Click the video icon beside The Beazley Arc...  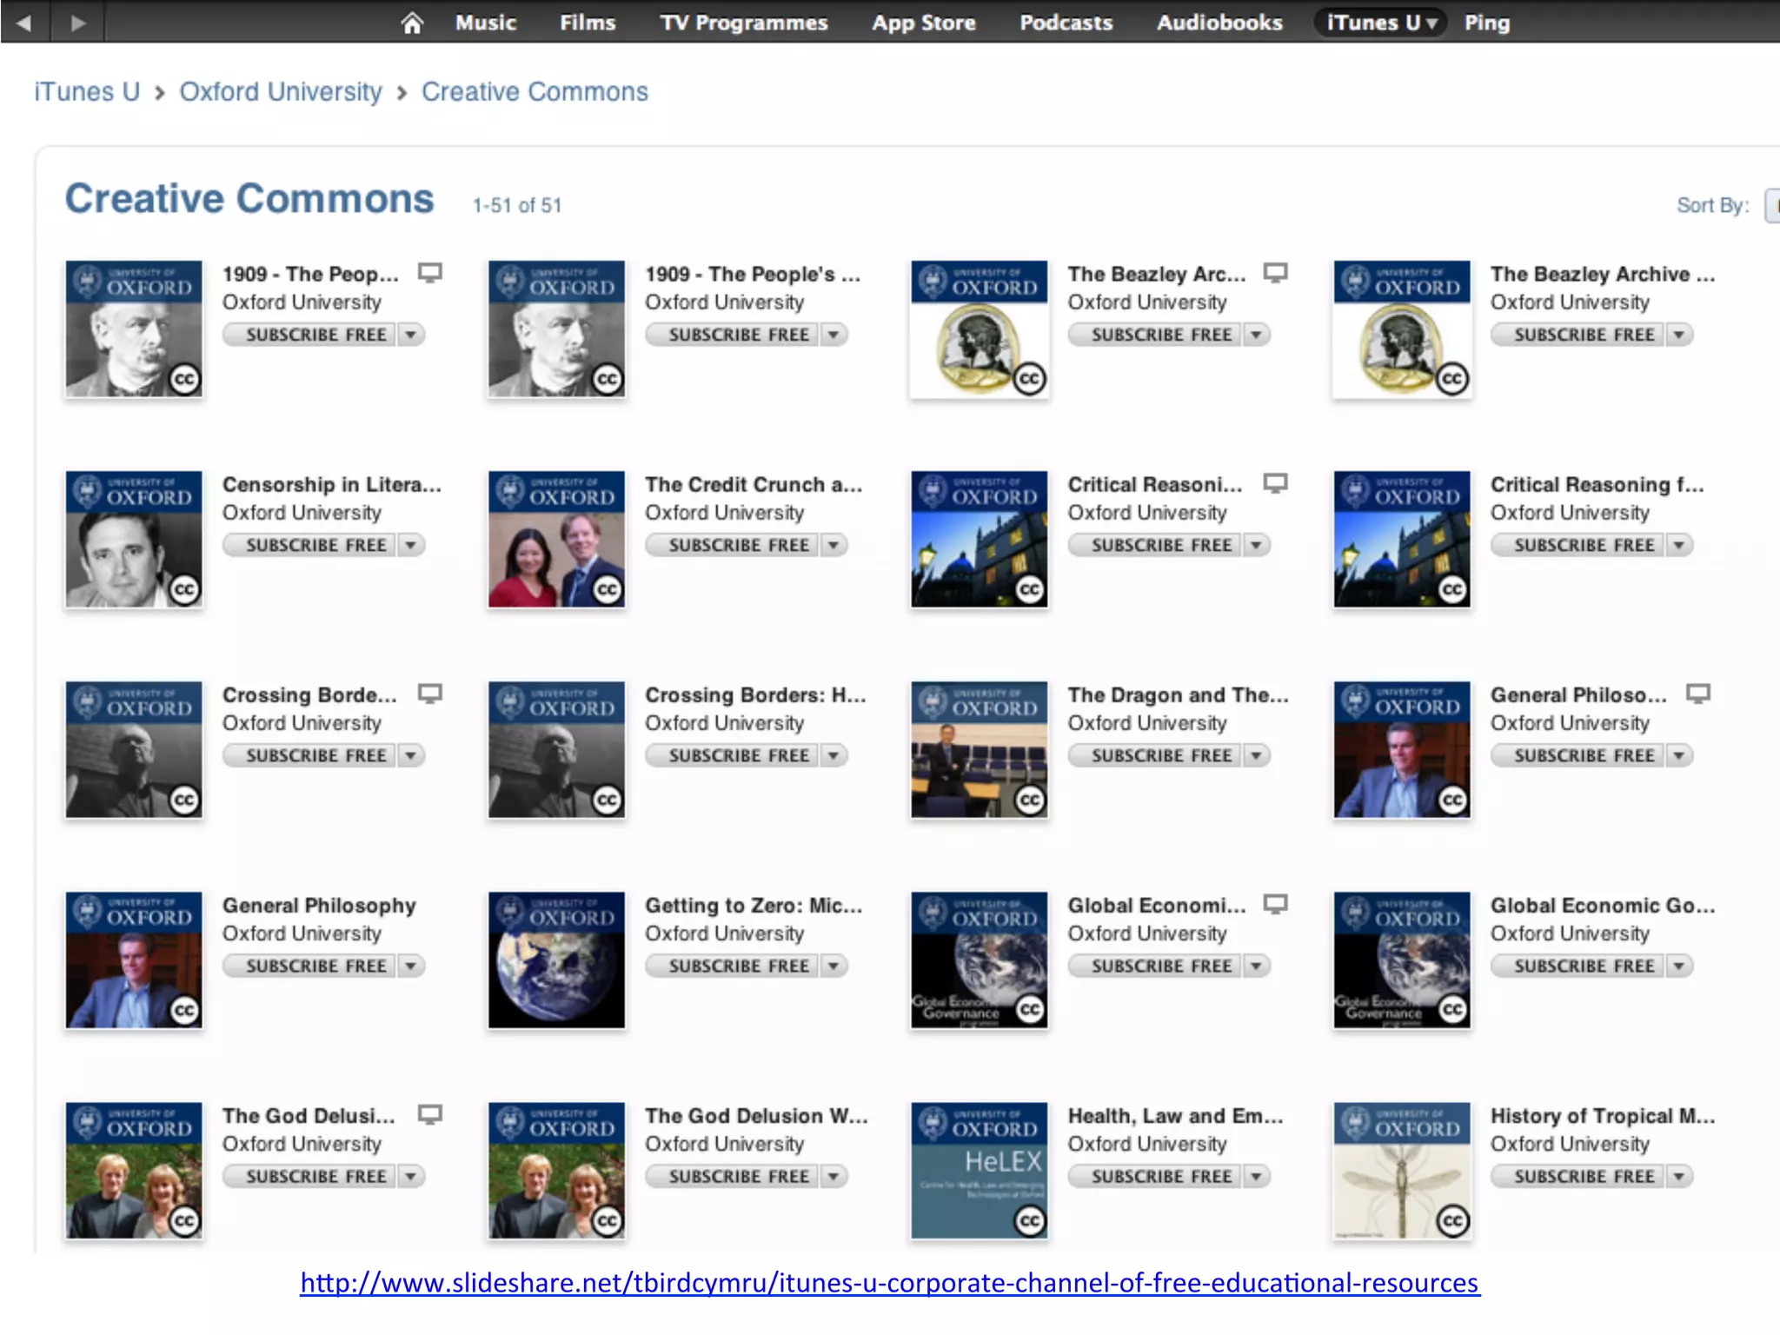(x=1276, y=273)
